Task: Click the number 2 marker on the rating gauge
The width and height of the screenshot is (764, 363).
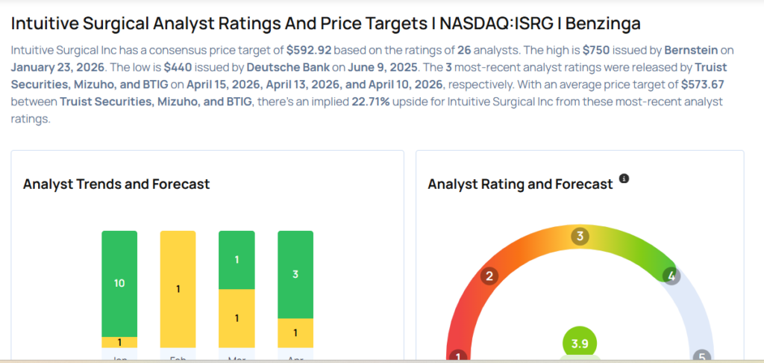Action: click(489, 276)
